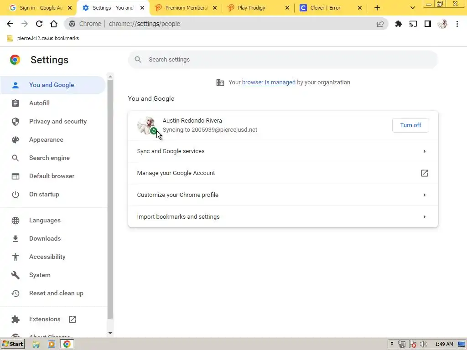Open the home page button
Image resolution: width=467 pixels, height=350 pixels.
pyautogui.click(x=54, y=24)
